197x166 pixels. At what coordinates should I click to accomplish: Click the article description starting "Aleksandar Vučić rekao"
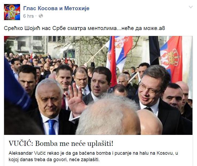[93, 156]
